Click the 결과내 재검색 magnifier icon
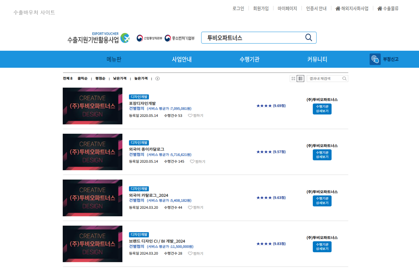This screenshot has width=419, height=275. (344, 79)
